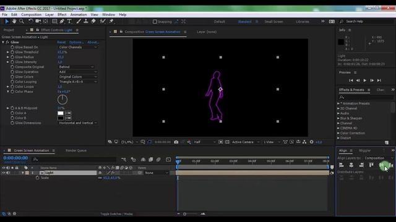The width and height of the screenshot is (396, 222).
Task: Click the Preview play button
Action: (364, 80)
